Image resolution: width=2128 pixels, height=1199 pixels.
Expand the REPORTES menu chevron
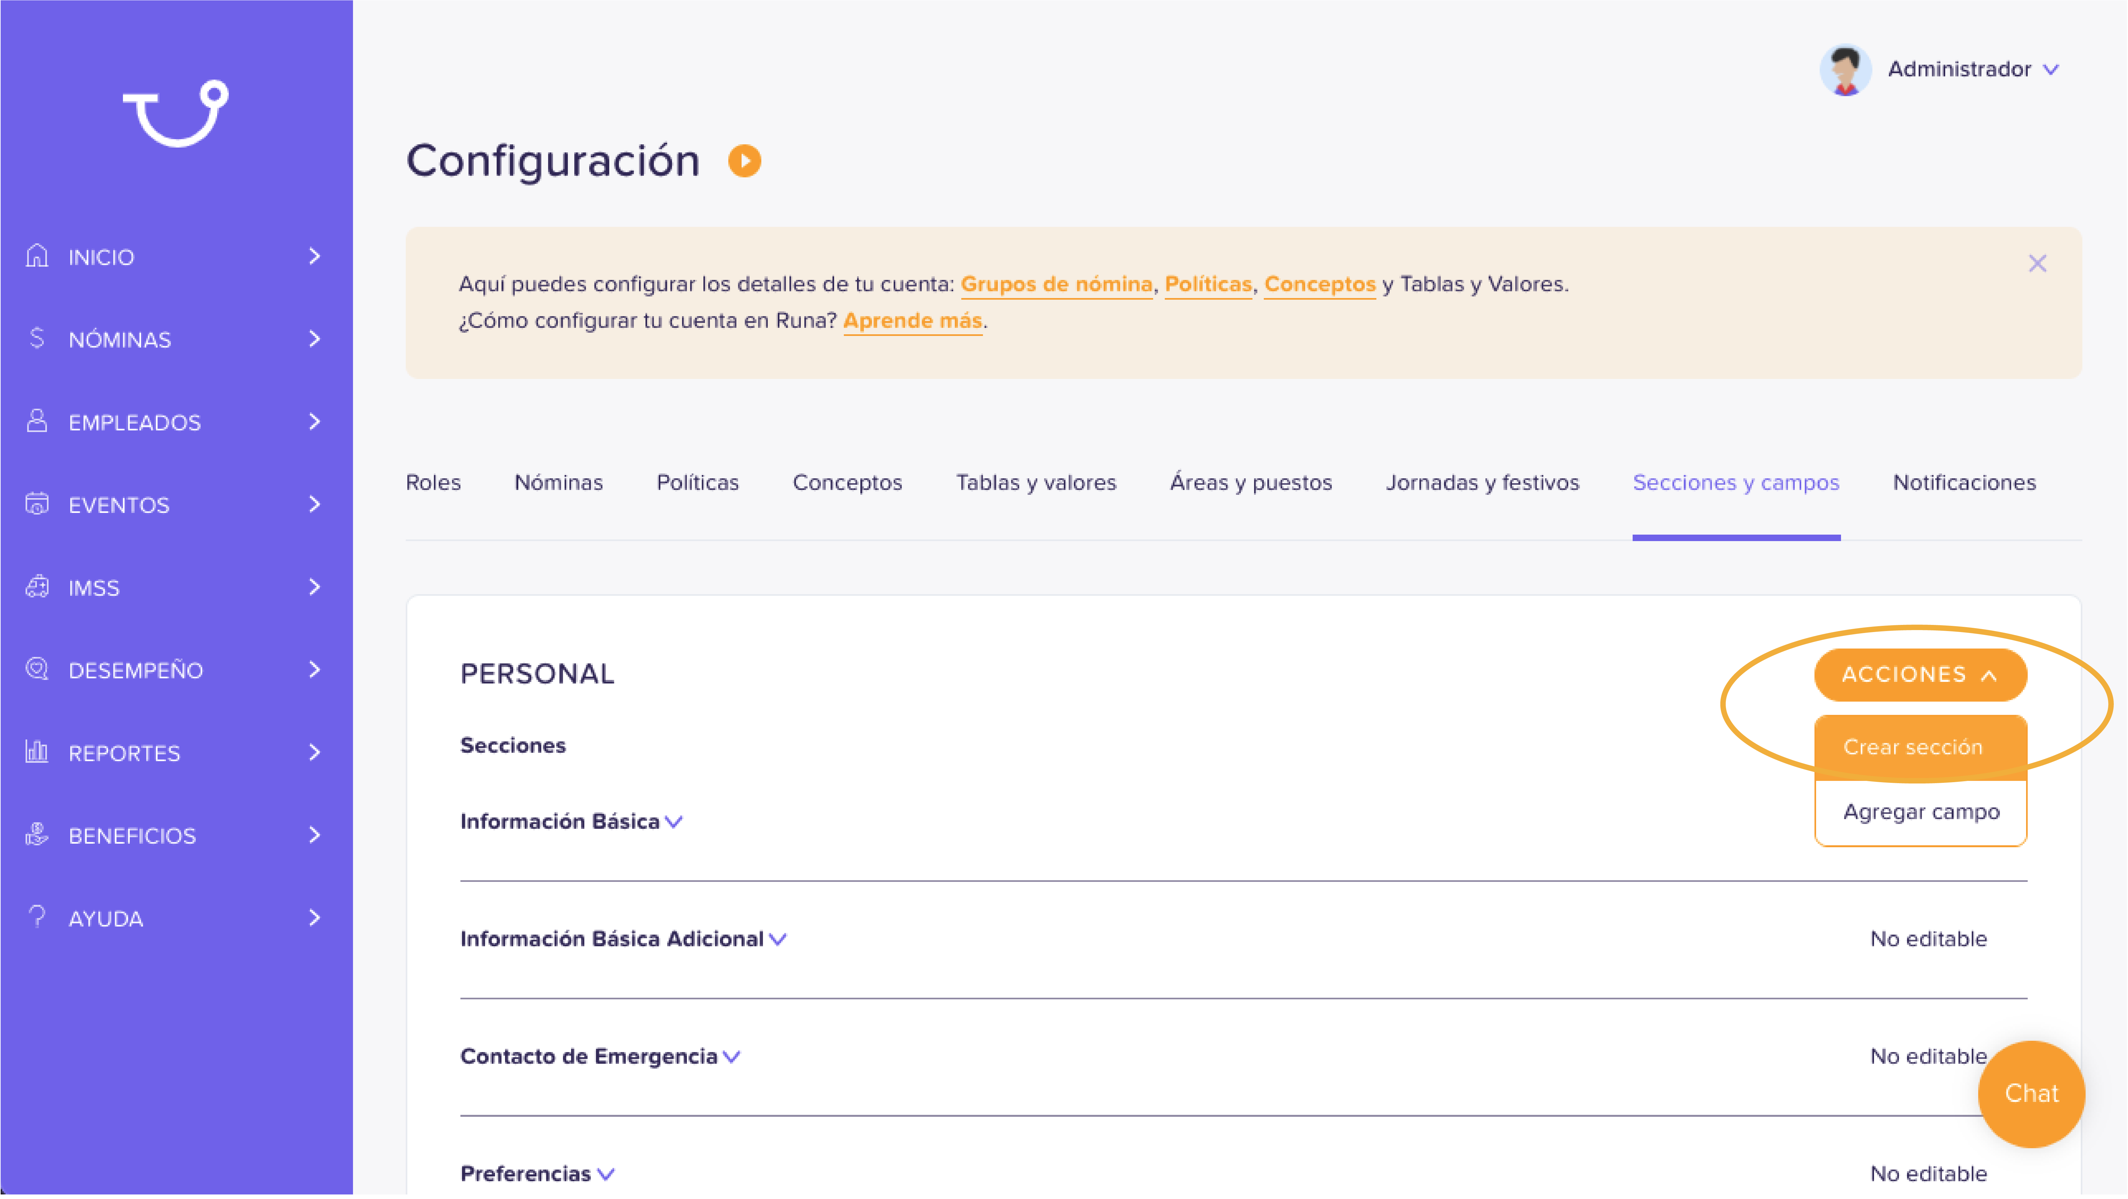click(x=314, y=752)
